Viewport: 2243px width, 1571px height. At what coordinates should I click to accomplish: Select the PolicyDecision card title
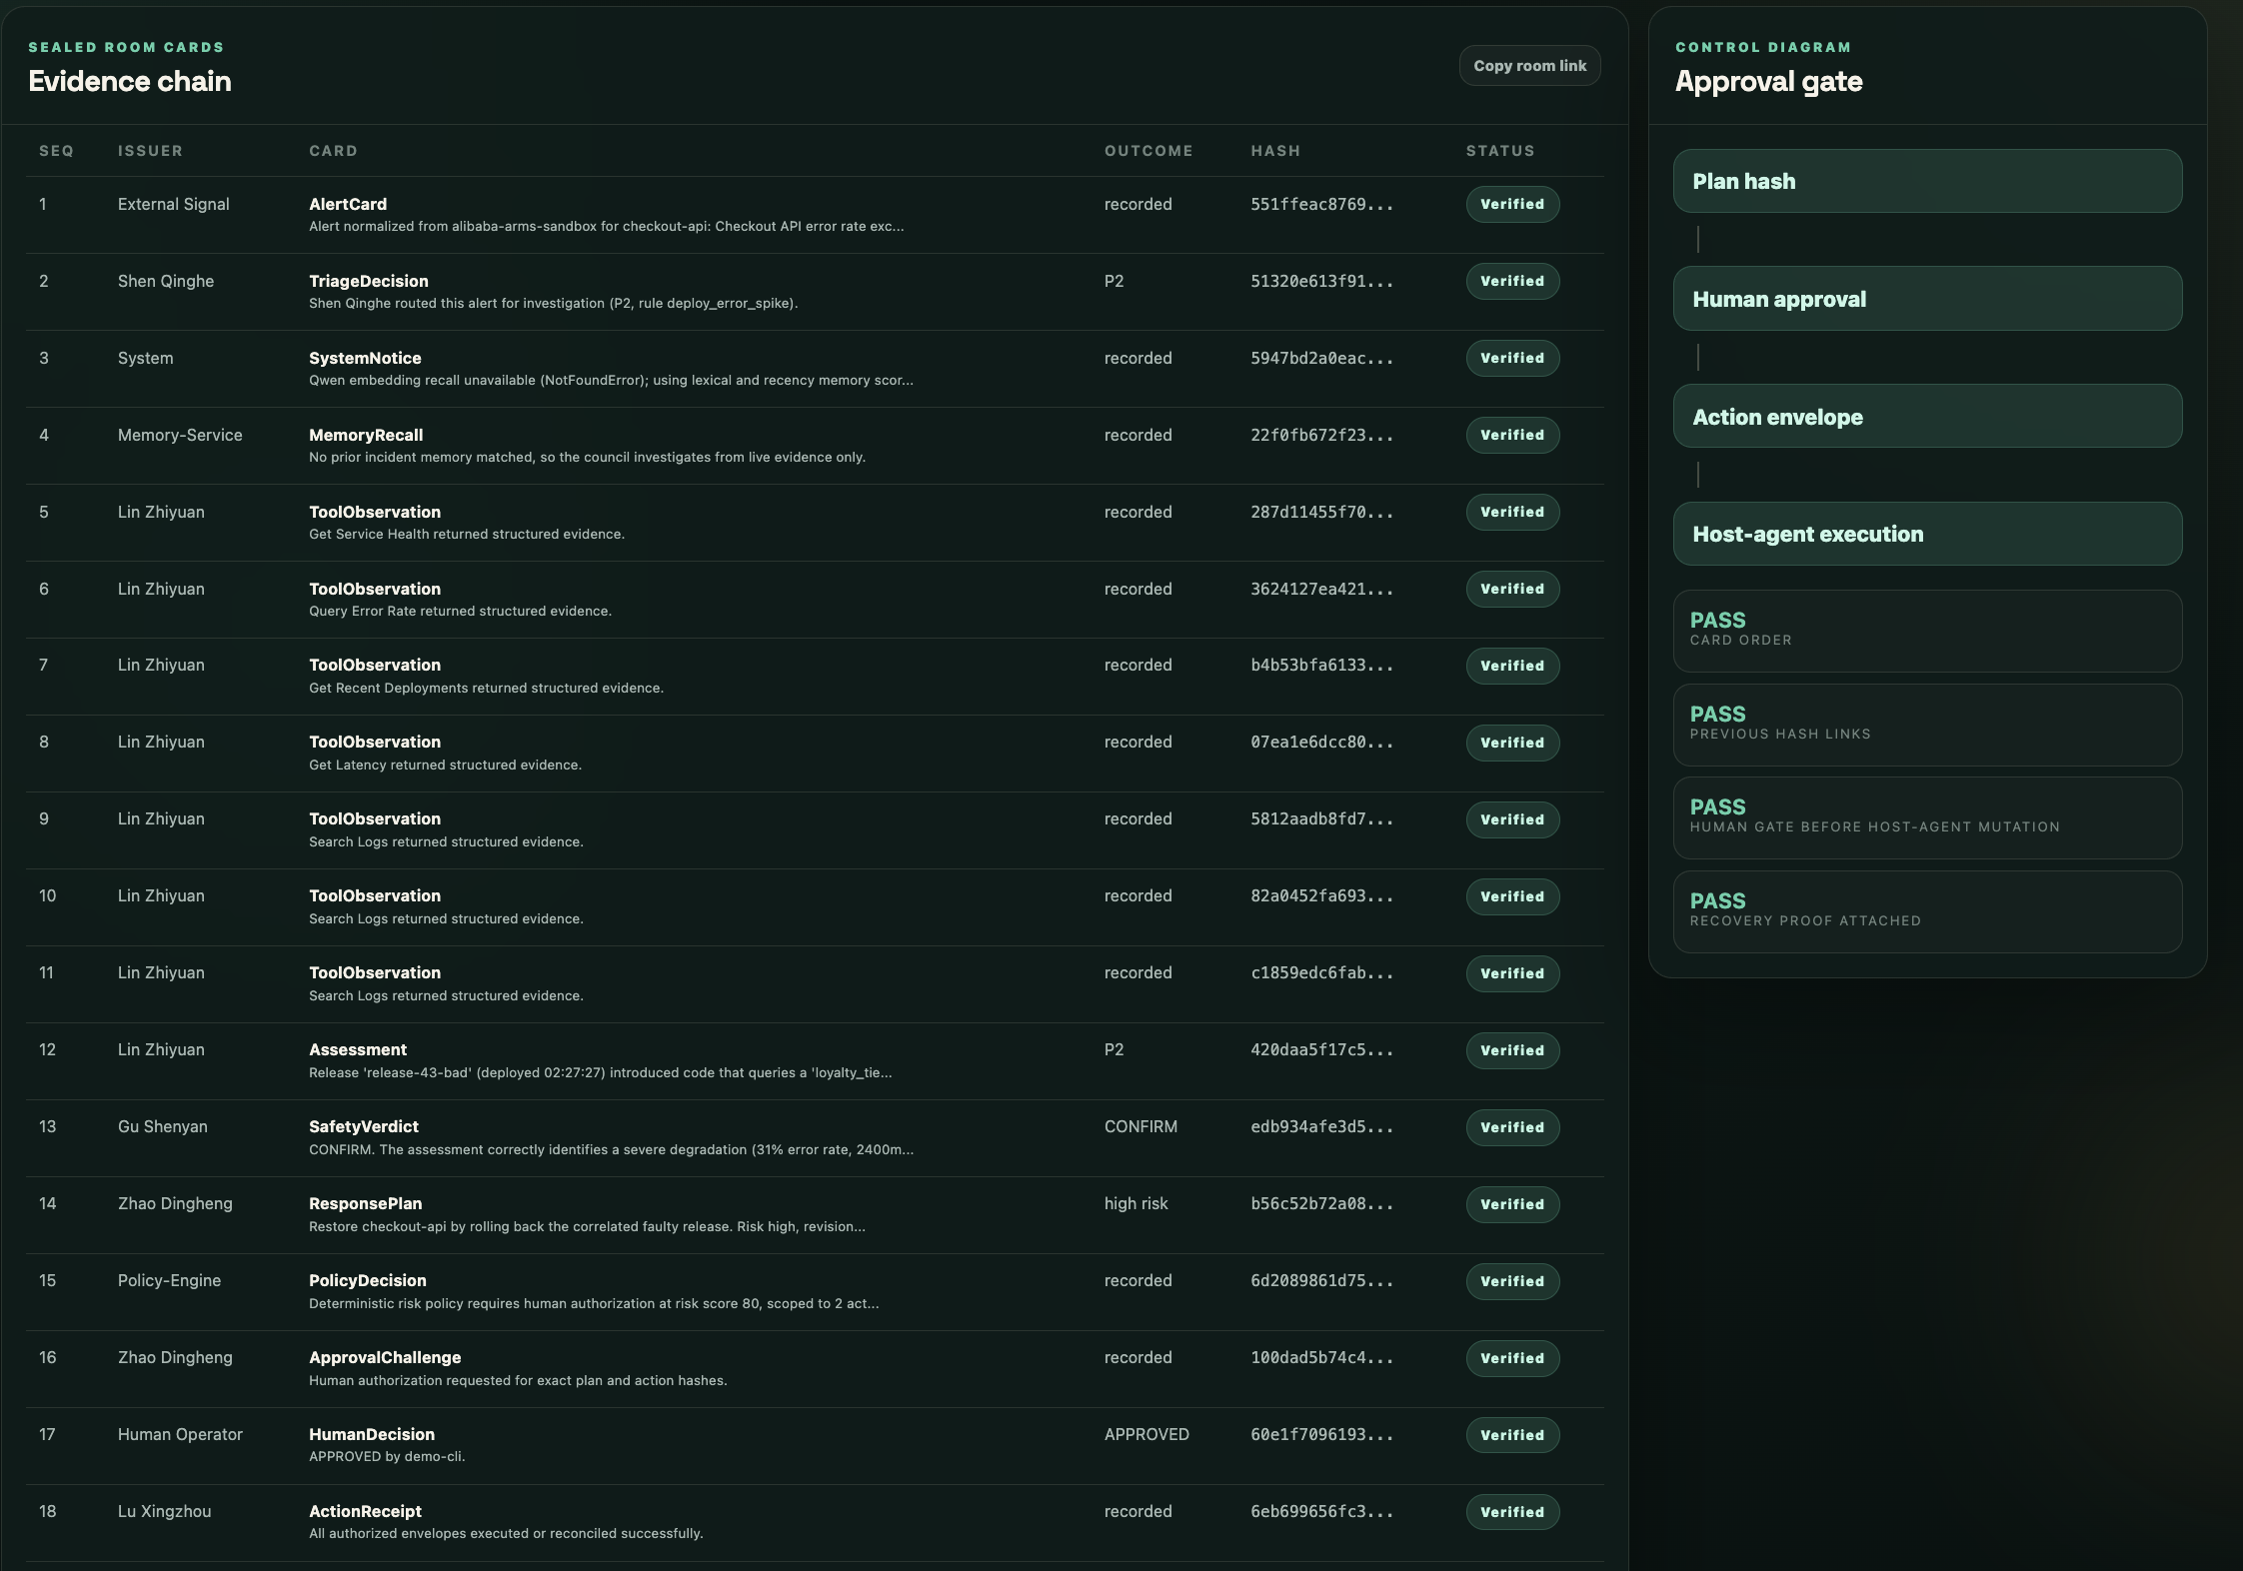coord(368,1280)
